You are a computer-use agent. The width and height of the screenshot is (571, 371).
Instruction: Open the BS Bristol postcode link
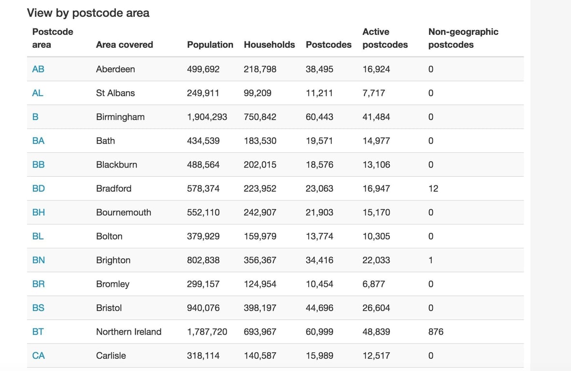coord(38,308)
